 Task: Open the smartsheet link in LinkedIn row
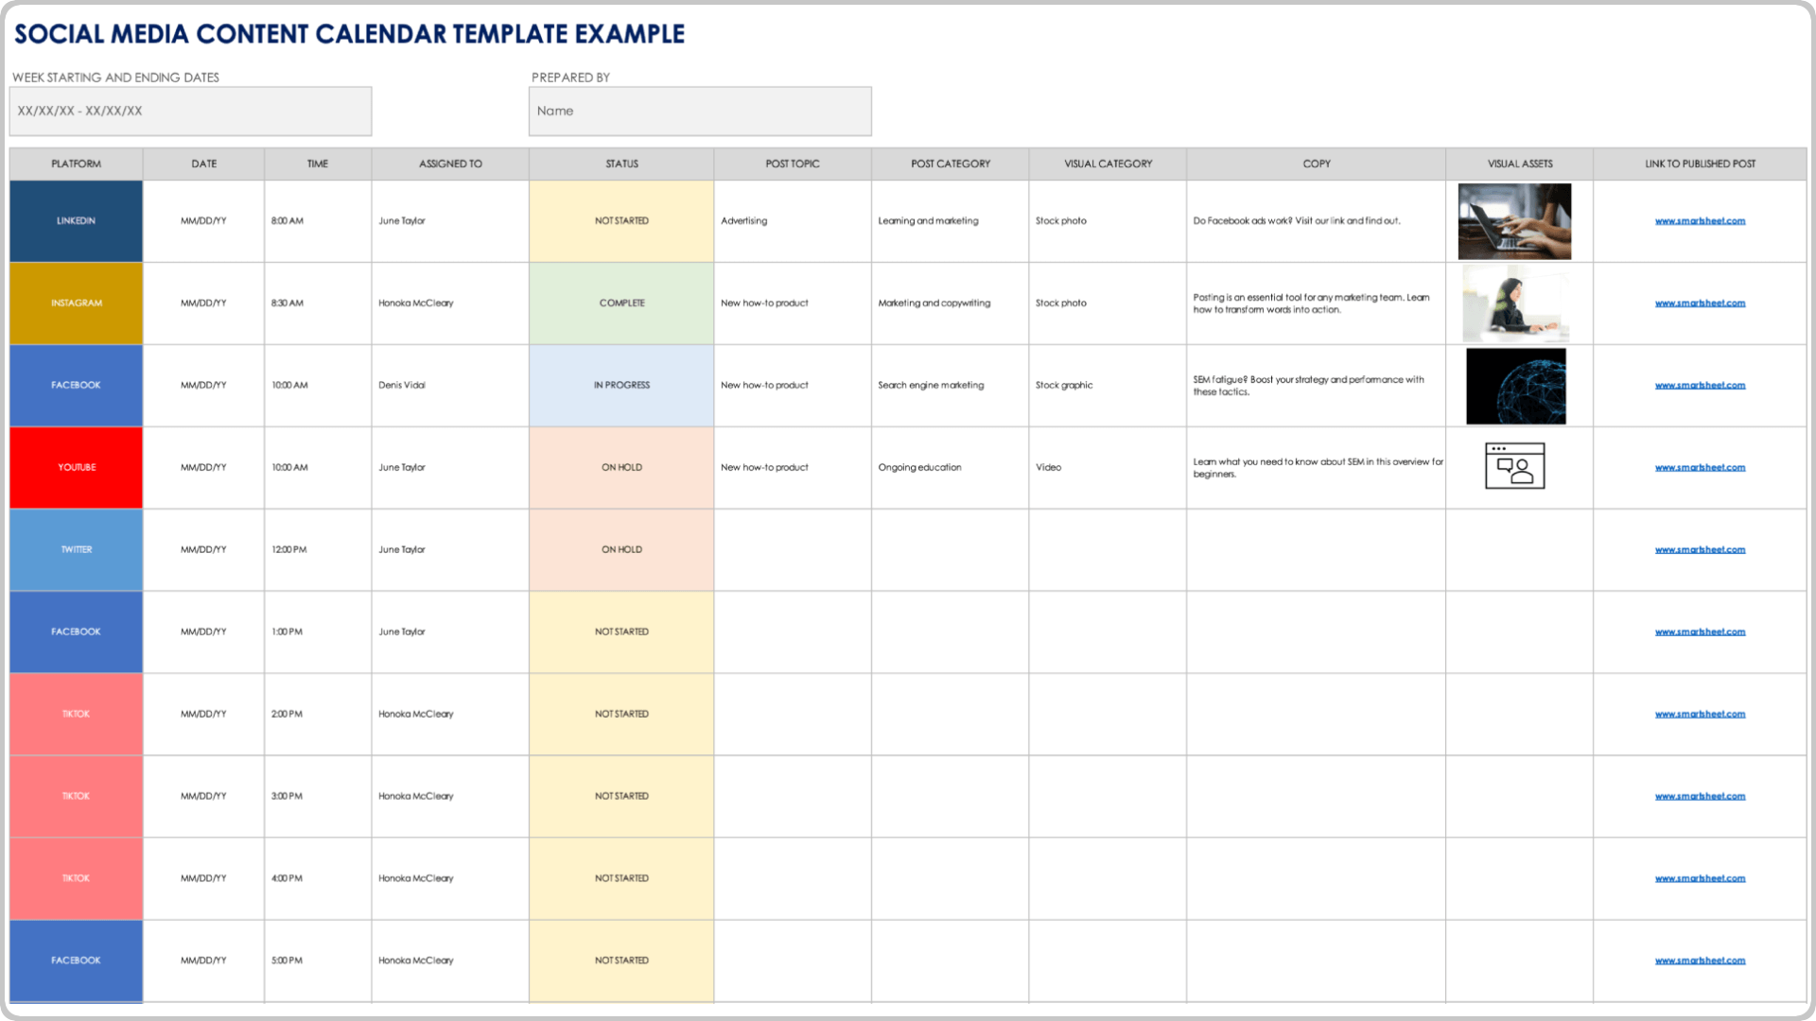point(1700,221)
